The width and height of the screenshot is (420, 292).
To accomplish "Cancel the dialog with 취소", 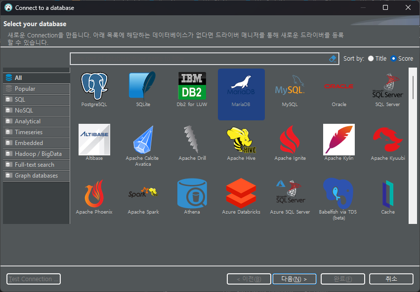I will click(x=391, y=279).
